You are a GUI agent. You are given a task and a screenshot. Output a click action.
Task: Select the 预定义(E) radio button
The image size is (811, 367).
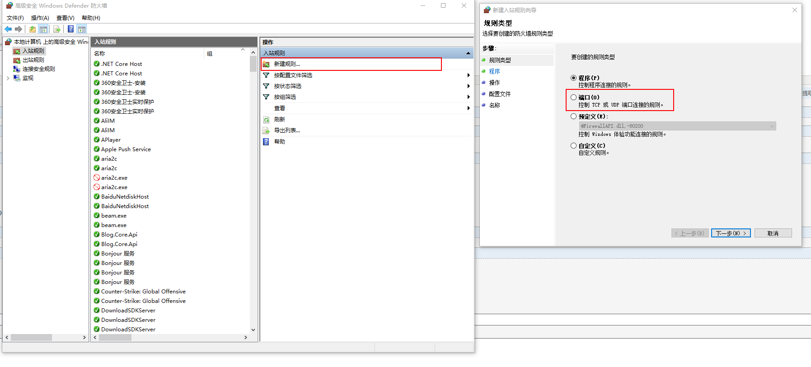pos(573,116)
